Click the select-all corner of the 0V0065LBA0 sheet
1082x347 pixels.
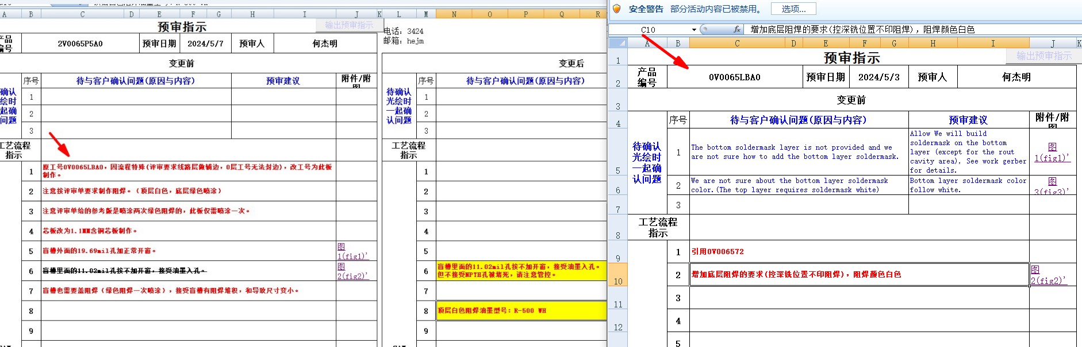[618, 43]
